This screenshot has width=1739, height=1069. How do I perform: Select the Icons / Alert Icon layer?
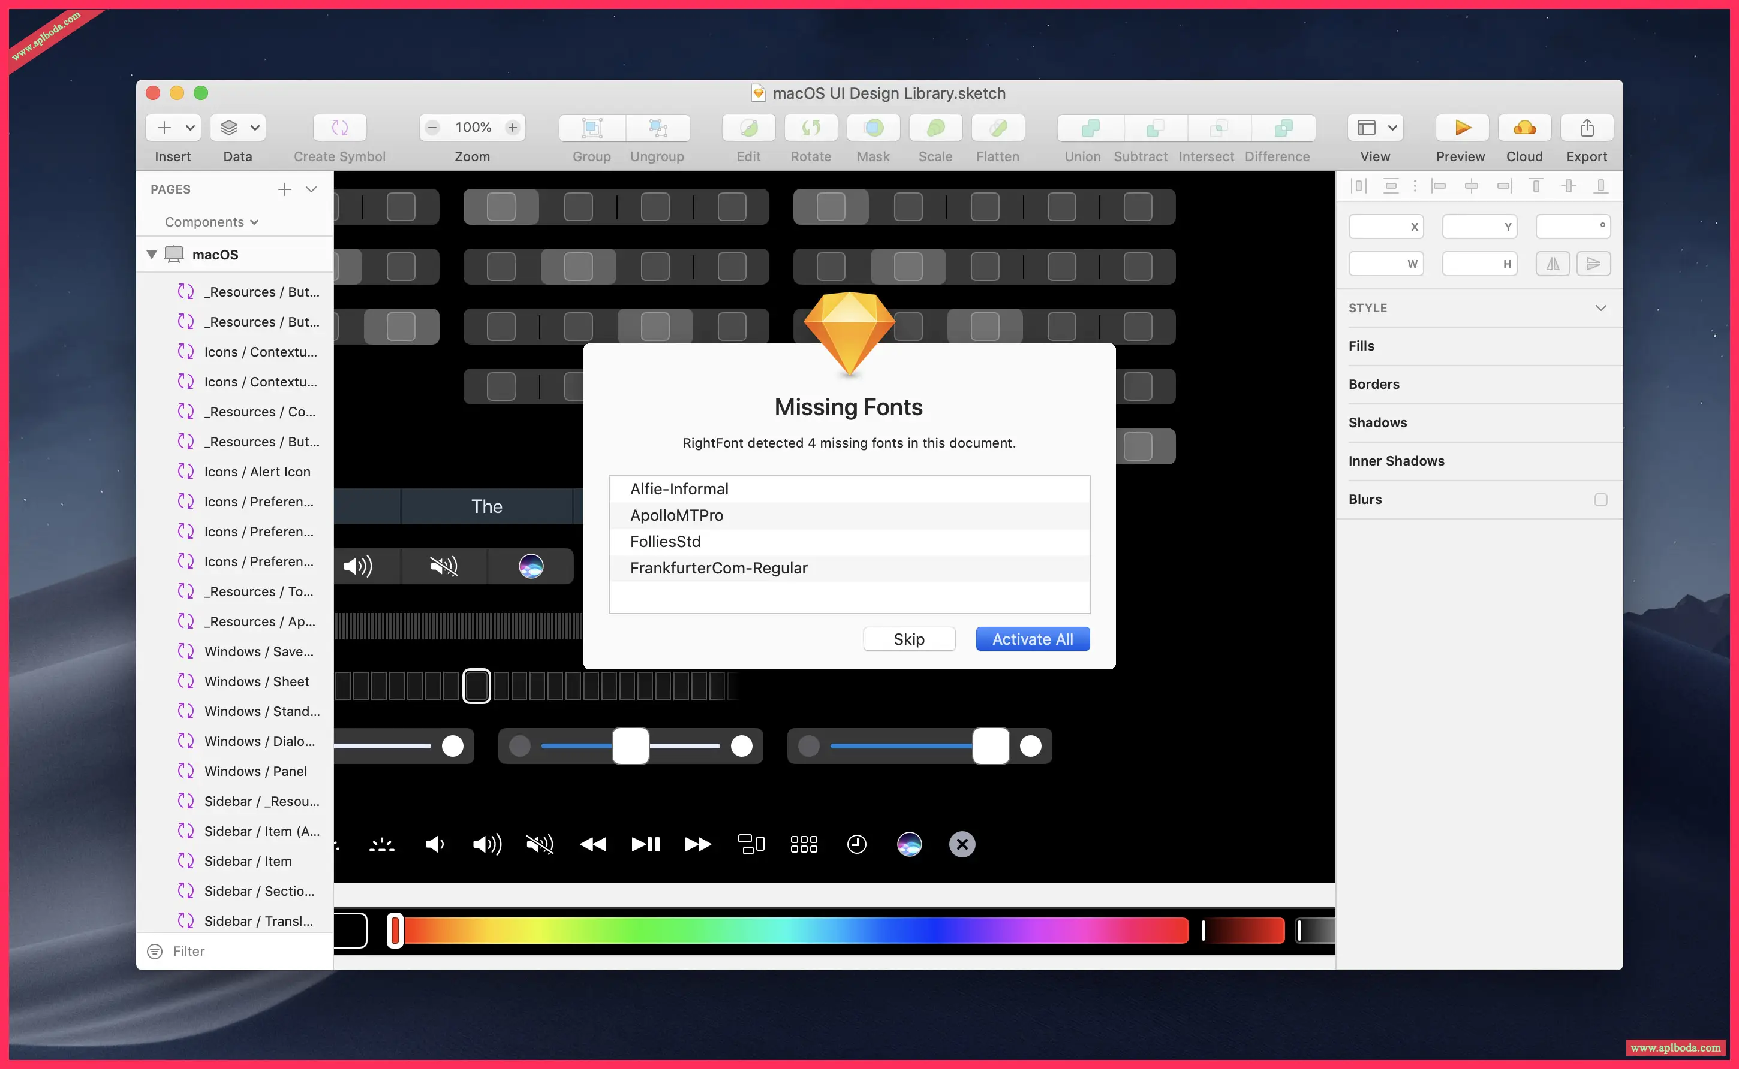pos(235,472)
